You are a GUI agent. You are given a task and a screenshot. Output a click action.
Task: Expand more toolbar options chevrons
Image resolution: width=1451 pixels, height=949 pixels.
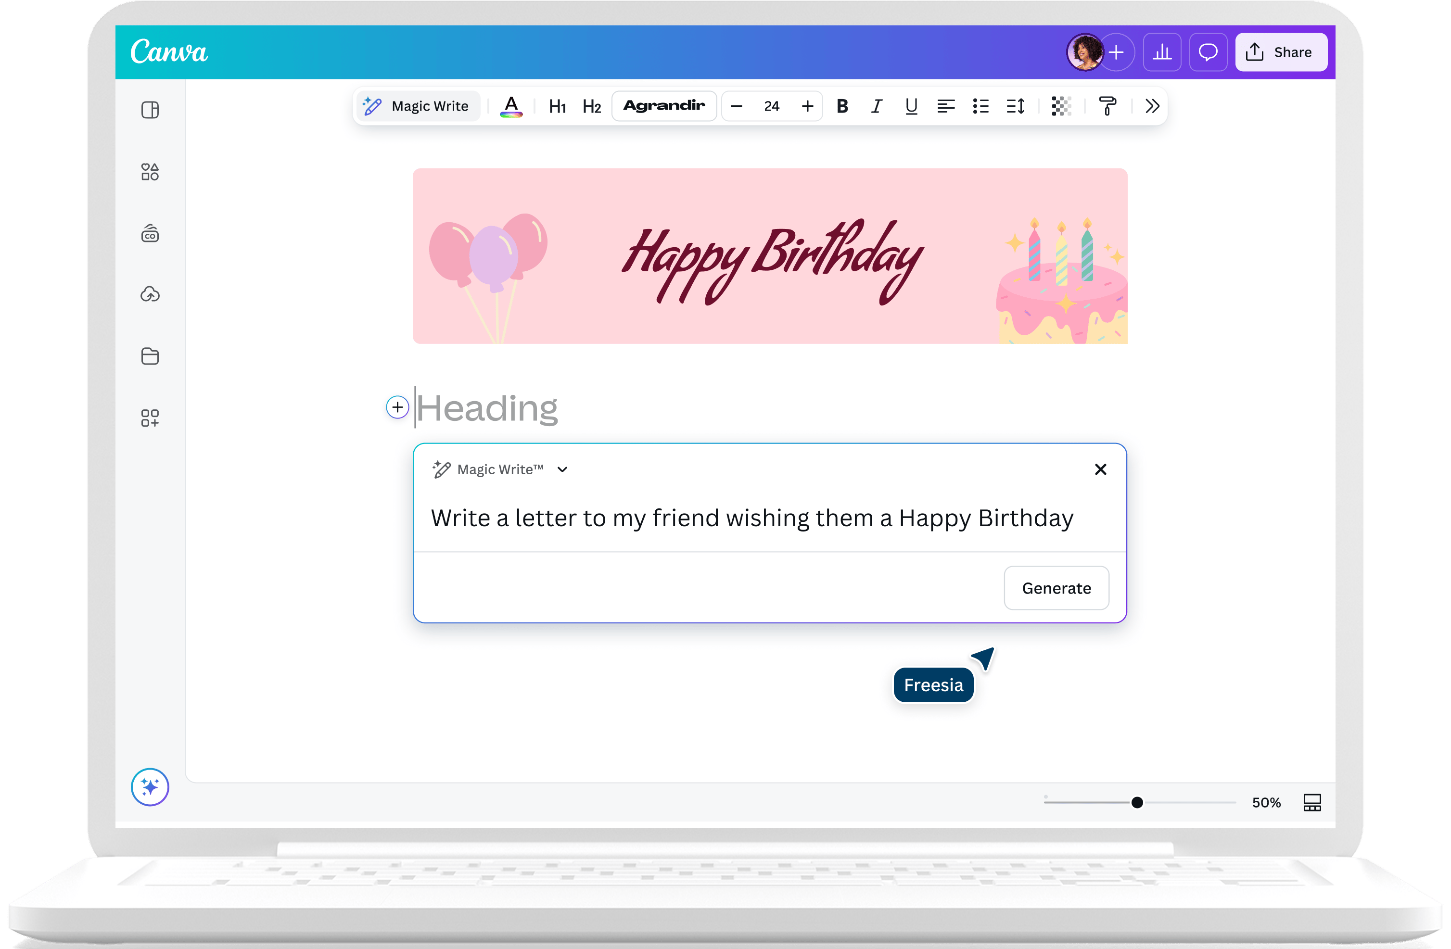click(x=1152, y=107)
